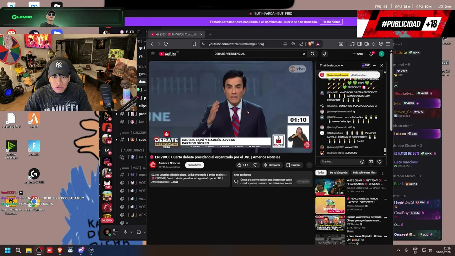Open Brave Wallet icon

click(366, 44)
